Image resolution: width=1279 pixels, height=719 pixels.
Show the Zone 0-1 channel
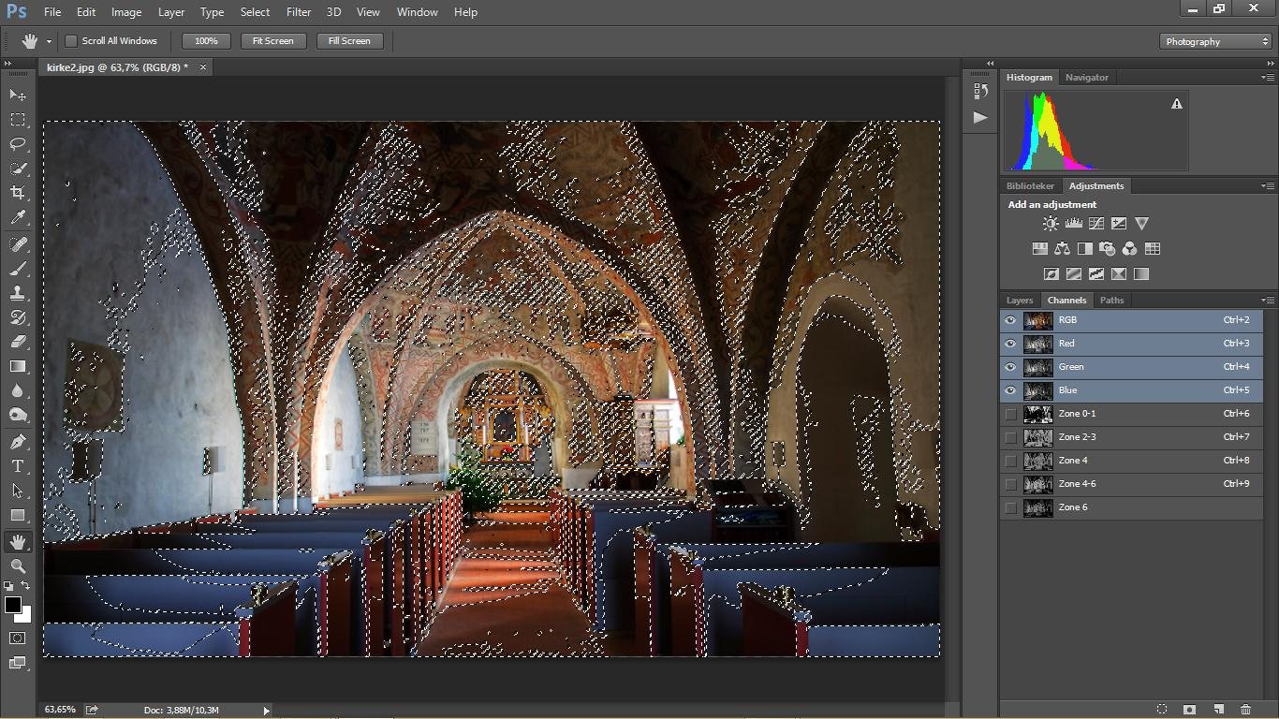(1010, 414)
